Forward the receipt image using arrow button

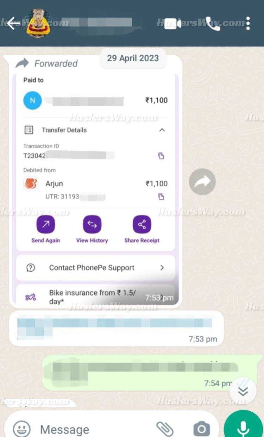[202, 182]
